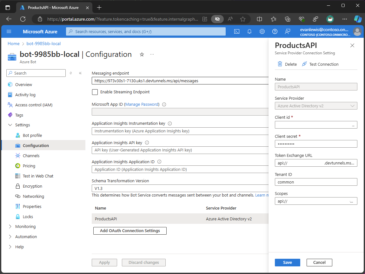Show info for Application Insights API key
Viewport: 365px width, 274px height.
coord(147,143)
